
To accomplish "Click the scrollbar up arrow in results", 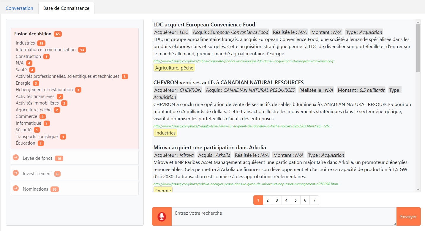I will [x=418, y=22].
